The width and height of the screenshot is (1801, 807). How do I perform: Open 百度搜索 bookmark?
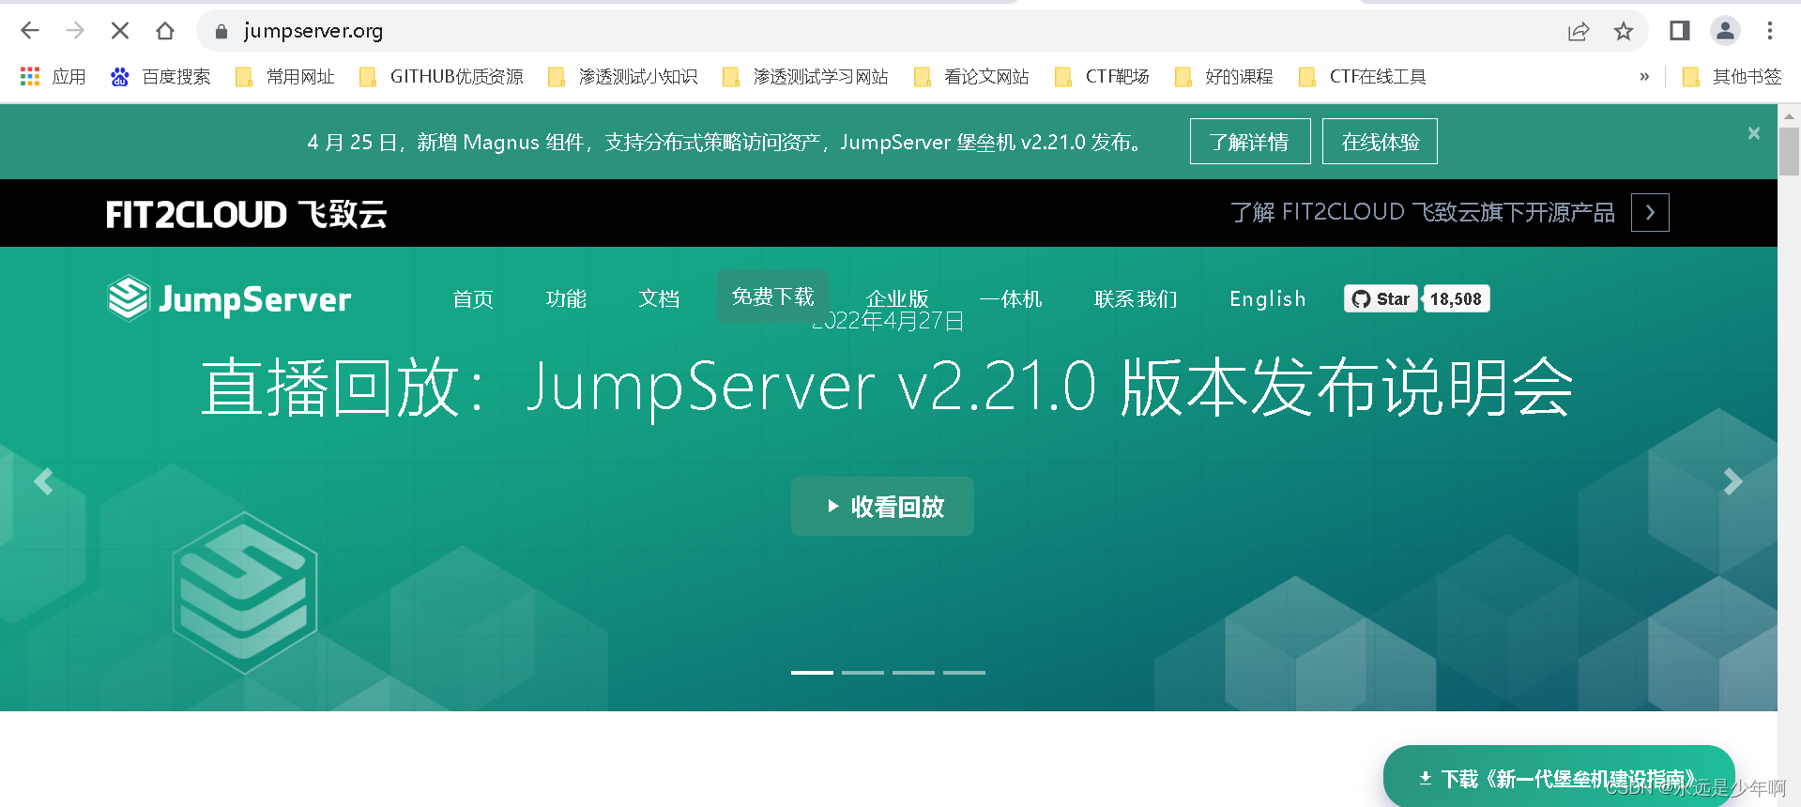click(x=160, y=77)
